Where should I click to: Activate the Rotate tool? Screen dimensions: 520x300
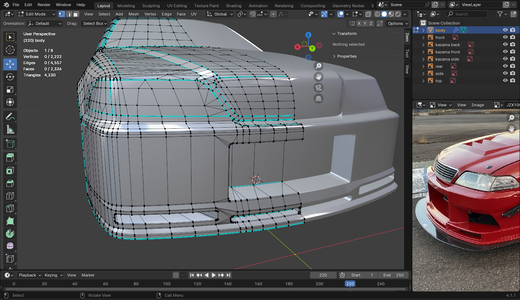point(10,77)
